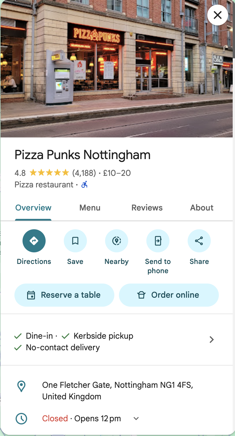Save place with bookmark icon
The height and width of the screenshot is (436, 235).
click(75, 241)
